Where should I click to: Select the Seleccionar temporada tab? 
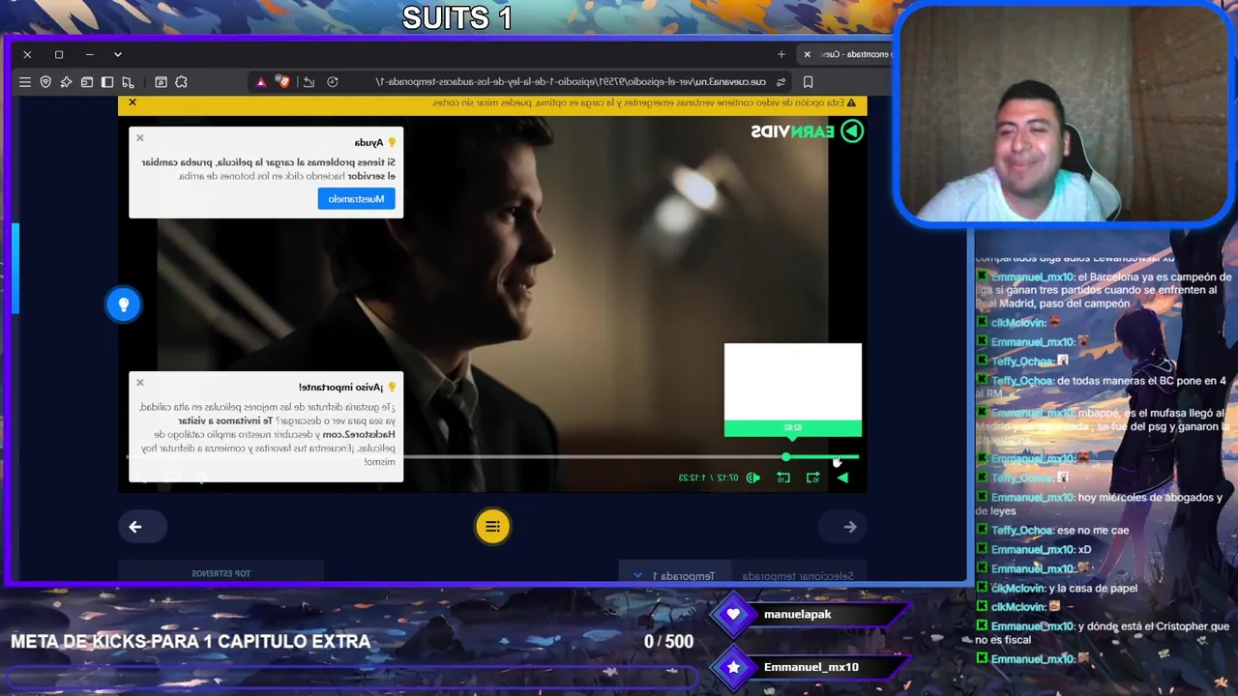(x=798, y=576)
